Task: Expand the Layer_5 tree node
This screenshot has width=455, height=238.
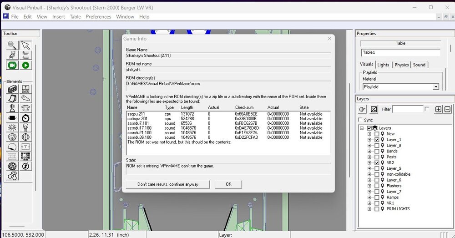Action: 369,169
